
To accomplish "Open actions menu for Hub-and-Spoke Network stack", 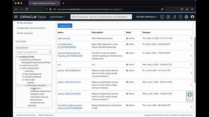I will [191, 56].
